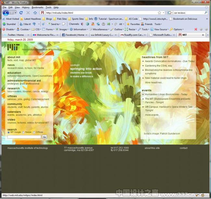Expand the CSS developer menu
The image size is (211, 199).
pyautogui.click(x=36, y=29)
